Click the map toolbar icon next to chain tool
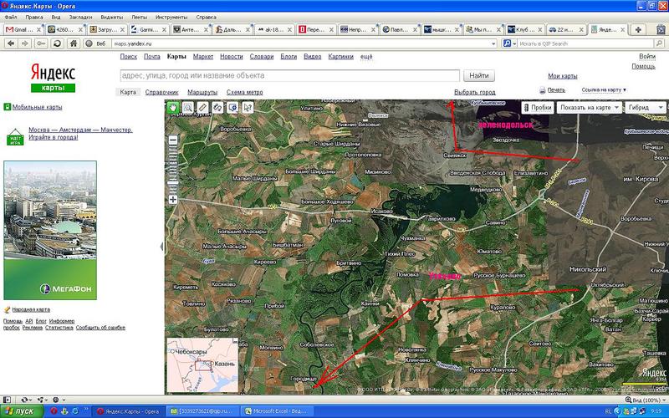The image size is (669, 418). click(232, 108)
